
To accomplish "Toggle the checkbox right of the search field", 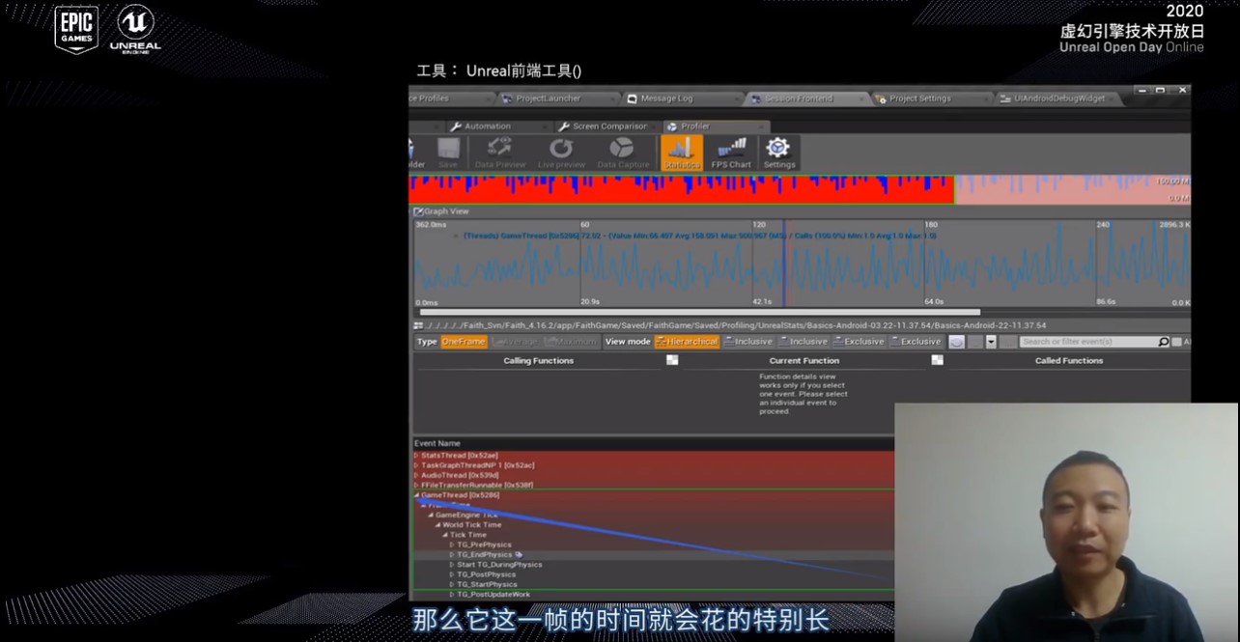I will point(1176,342).
